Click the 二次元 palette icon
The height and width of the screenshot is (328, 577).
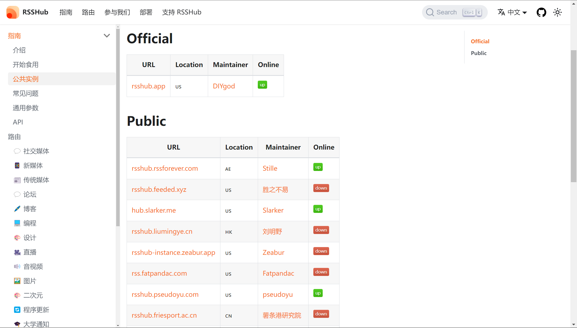[x=17, y=295]
